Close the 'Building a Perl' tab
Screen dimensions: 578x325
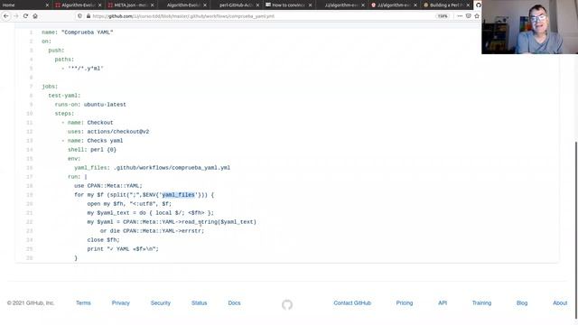click(x=468, y=5)
